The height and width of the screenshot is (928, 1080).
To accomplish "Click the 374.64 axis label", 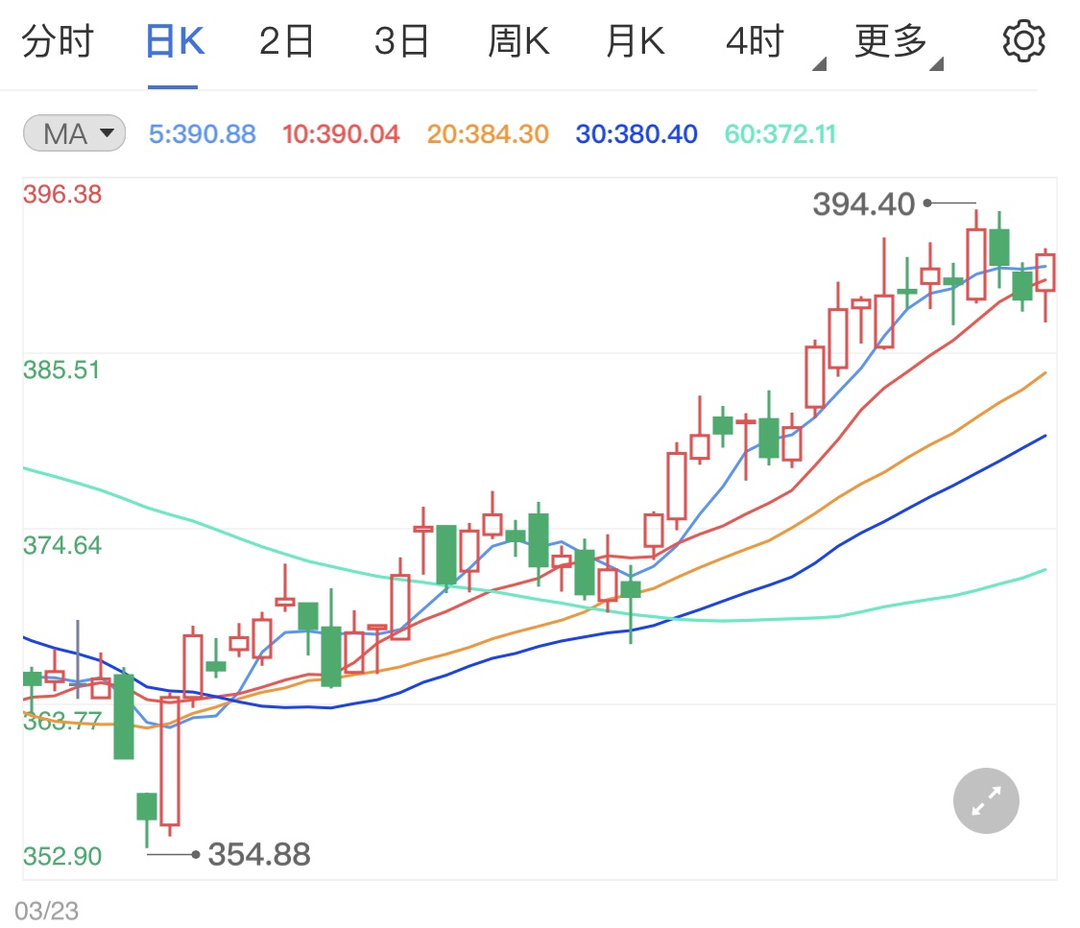I will coord(62,545).
